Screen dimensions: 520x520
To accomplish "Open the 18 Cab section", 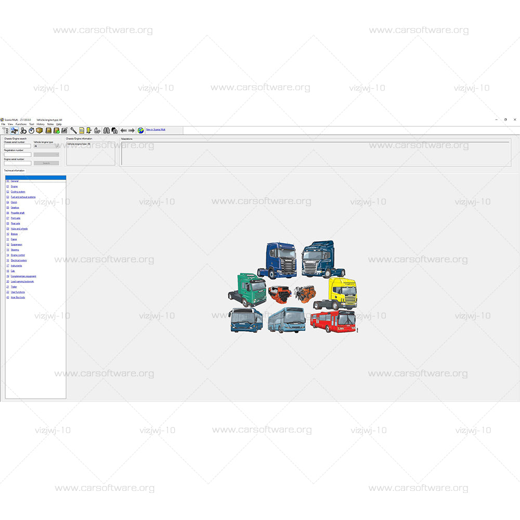I will click(x=11, y=271).
